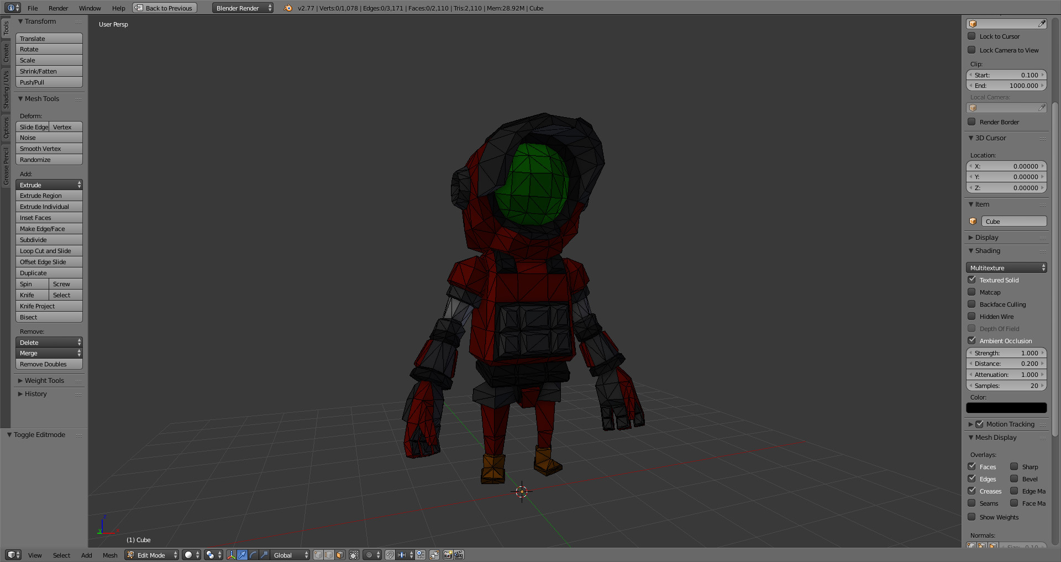Open the Merge dropdown
Viewport: 1061px width, 562px height.
click(49, 353)
